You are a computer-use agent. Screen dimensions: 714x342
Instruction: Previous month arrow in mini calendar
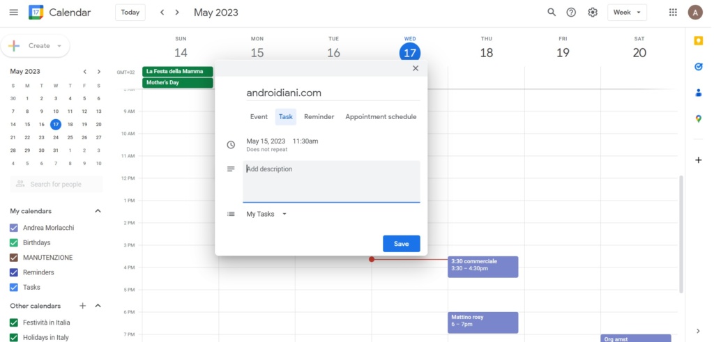click(84, 72)
